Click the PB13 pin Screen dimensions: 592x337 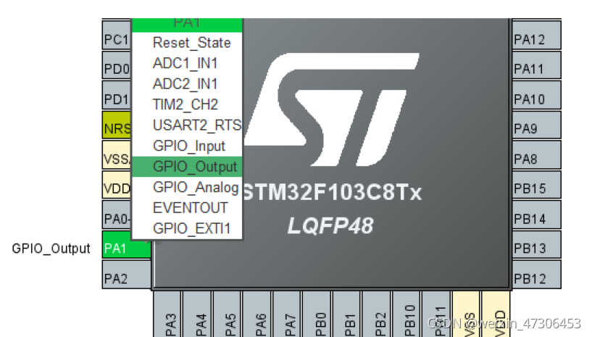click(536, 244)
